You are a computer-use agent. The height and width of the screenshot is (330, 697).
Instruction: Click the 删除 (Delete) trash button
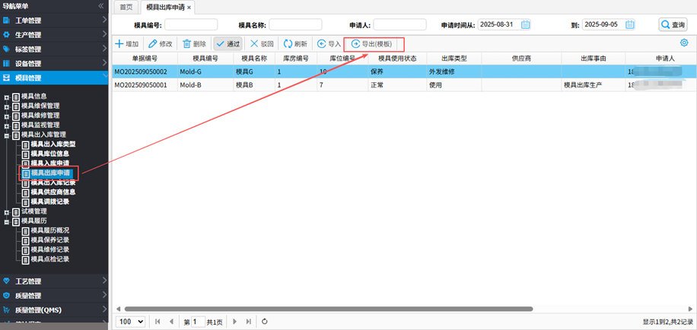point(195,44)
